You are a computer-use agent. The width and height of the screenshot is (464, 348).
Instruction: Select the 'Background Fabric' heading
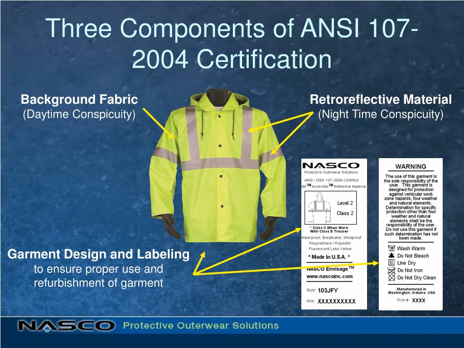tap(79, 99)
